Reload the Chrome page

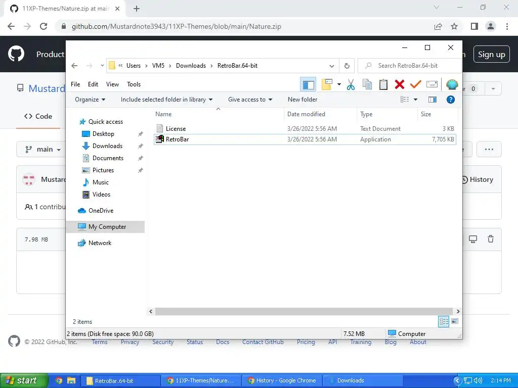coord(44,26)
